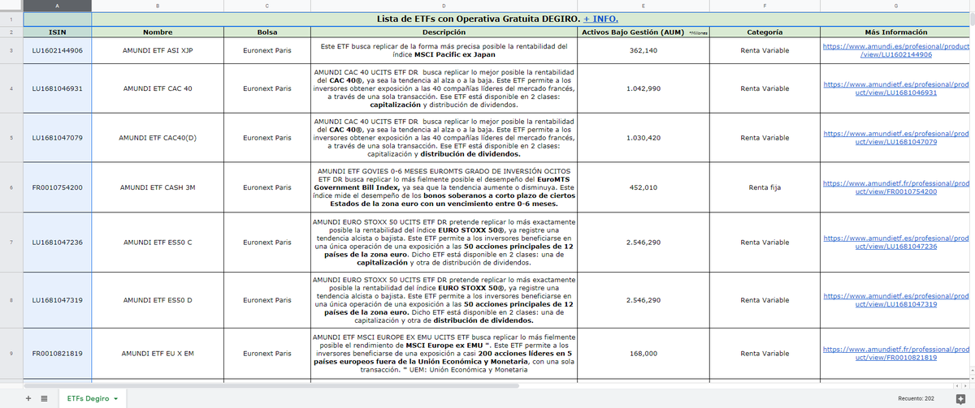
Task: Select cell with ISIN LU1602144906
Action: 58,50
